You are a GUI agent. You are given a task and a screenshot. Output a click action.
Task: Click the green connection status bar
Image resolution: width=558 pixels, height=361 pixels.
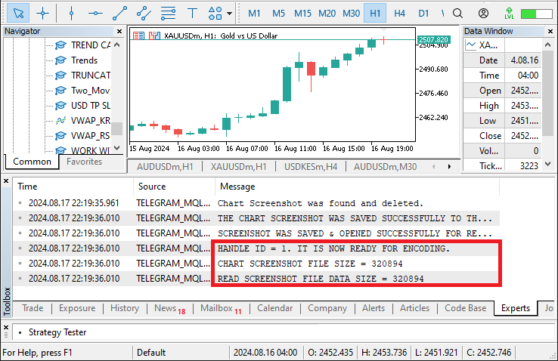[x=536, y=14]
